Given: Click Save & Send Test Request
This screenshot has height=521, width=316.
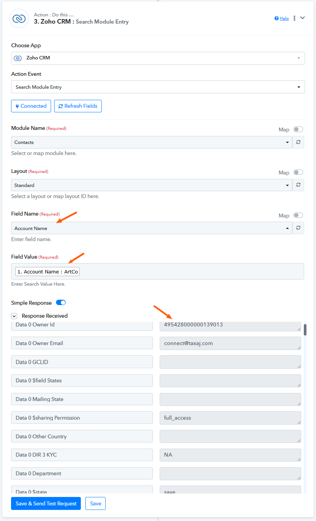Looking at the screenshot, I should pos(46,503).
